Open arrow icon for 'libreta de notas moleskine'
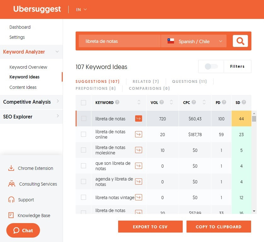264x242 pixels. click(139, 150)
